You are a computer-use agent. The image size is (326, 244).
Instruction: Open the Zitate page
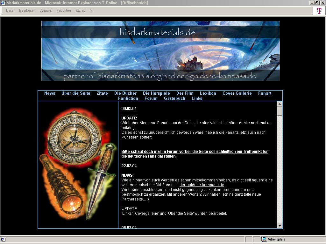102,93
